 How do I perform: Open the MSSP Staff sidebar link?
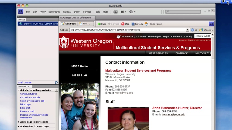click(80, 75)
